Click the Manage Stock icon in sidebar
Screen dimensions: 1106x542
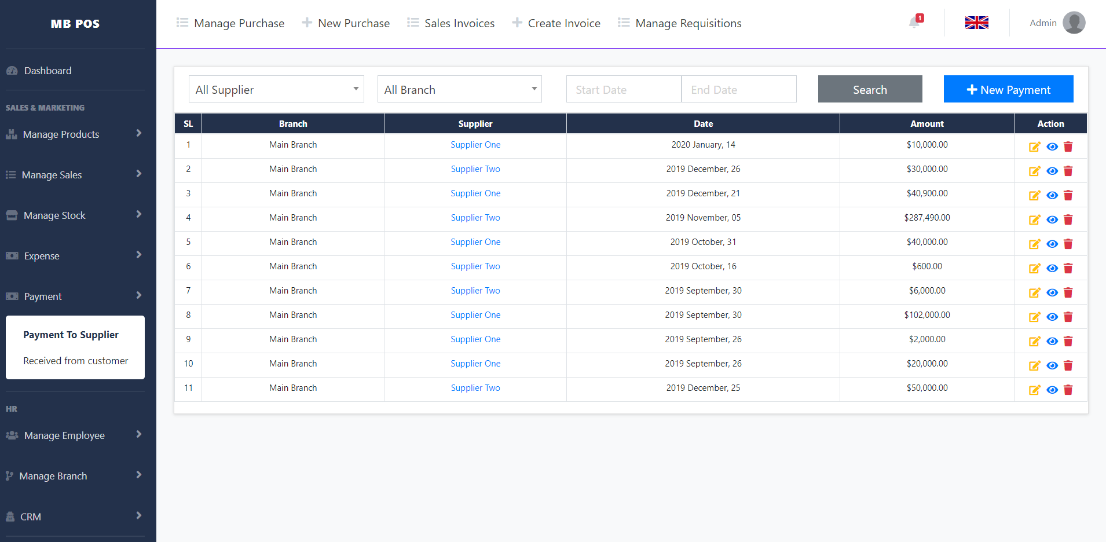point(12,215)
